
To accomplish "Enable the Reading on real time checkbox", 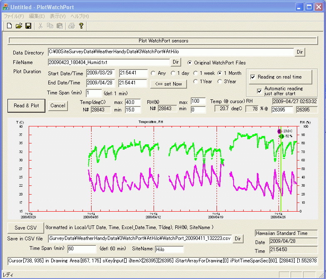I will (253, 77).
